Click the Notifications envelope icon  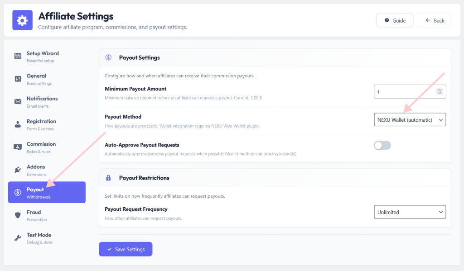pos(18,102)
